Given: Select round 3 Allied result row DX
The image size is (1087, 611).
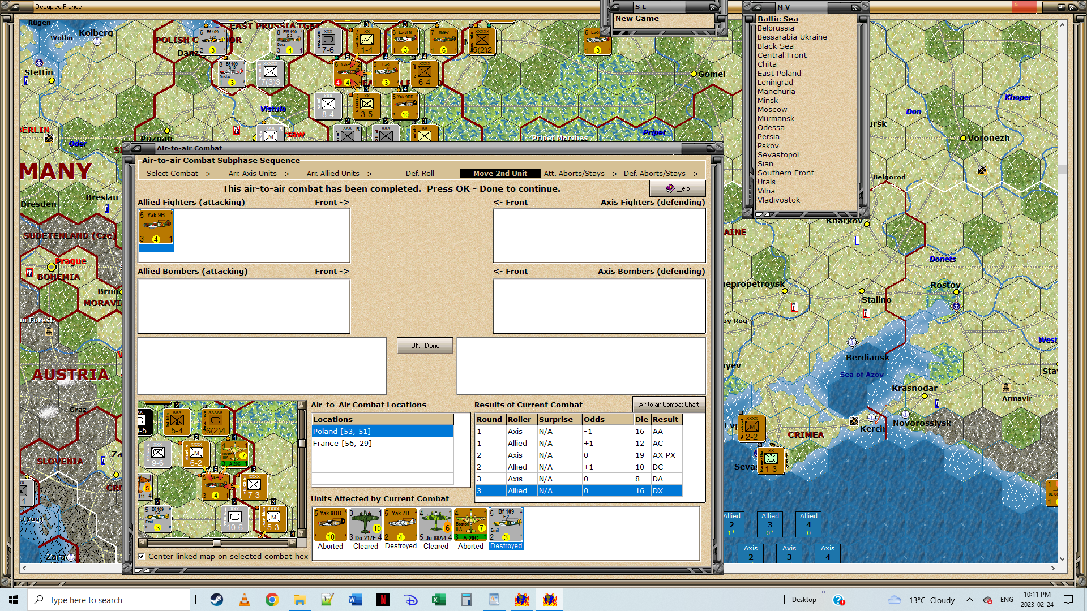Looking at the screenshot, I should (579, 490).
